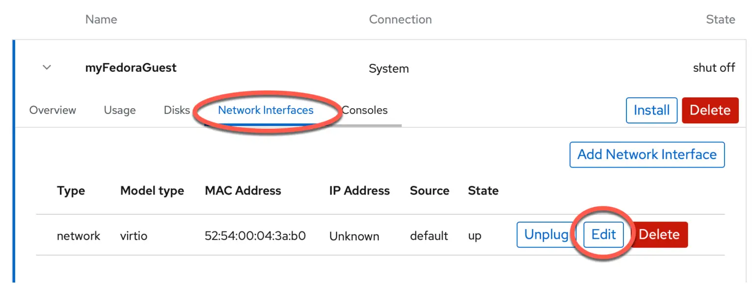Select the Network Interfaces tab
Viewport: 754px width, 286px height.
[266, 110]
